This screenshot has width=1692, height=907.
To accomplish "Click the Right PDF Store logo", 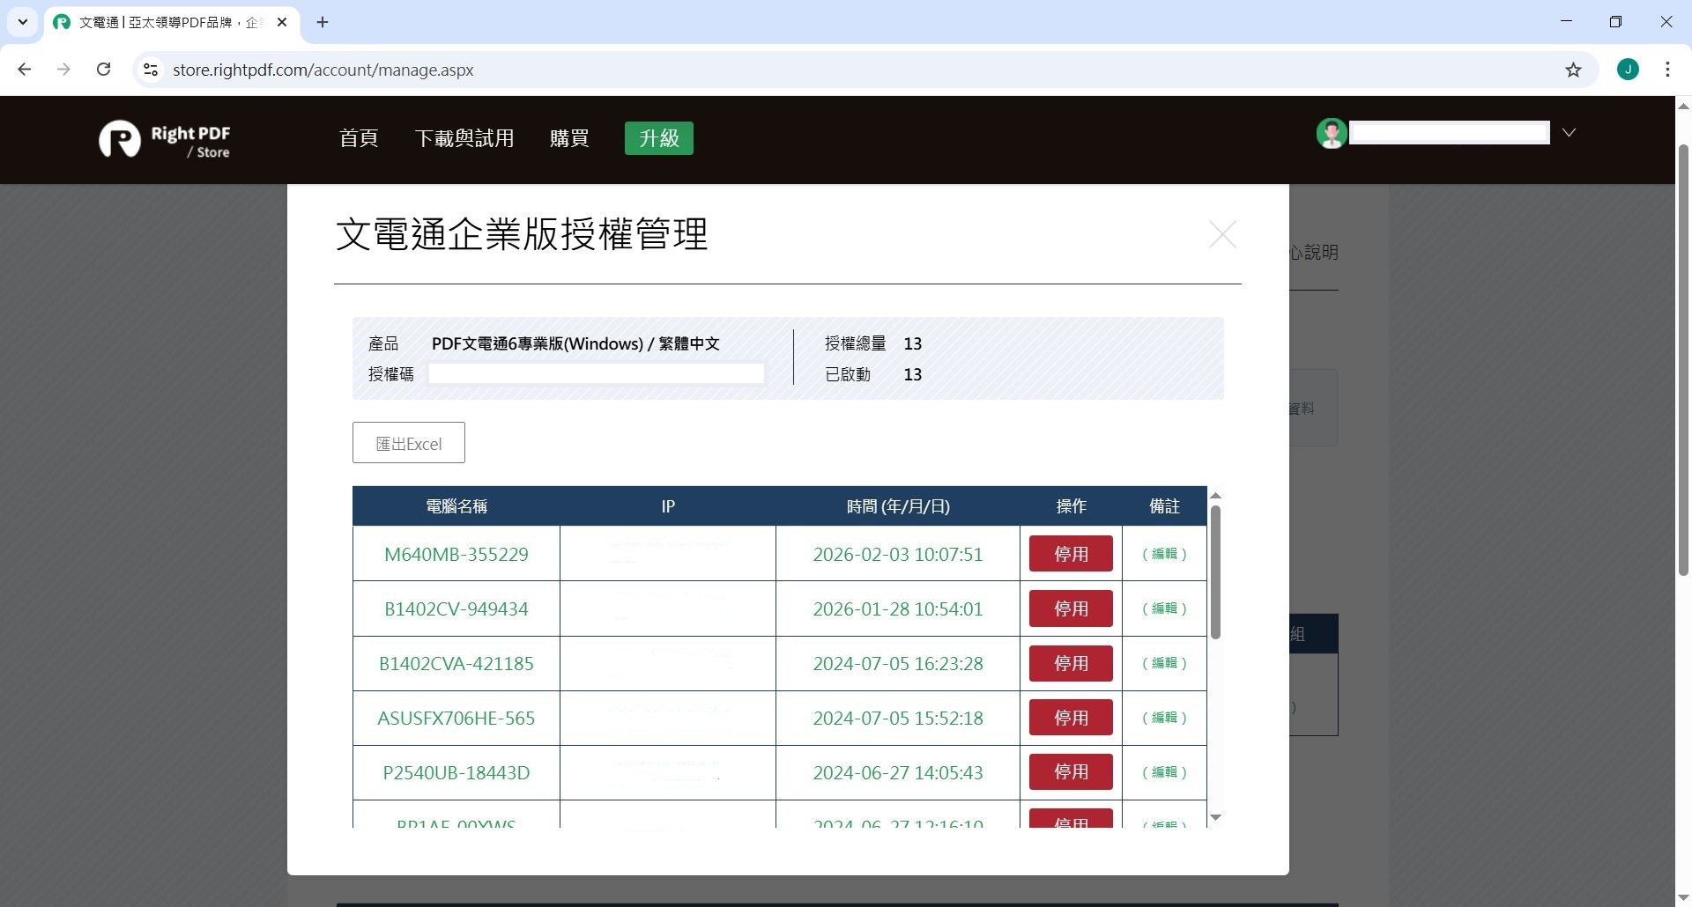I will 164,139.
